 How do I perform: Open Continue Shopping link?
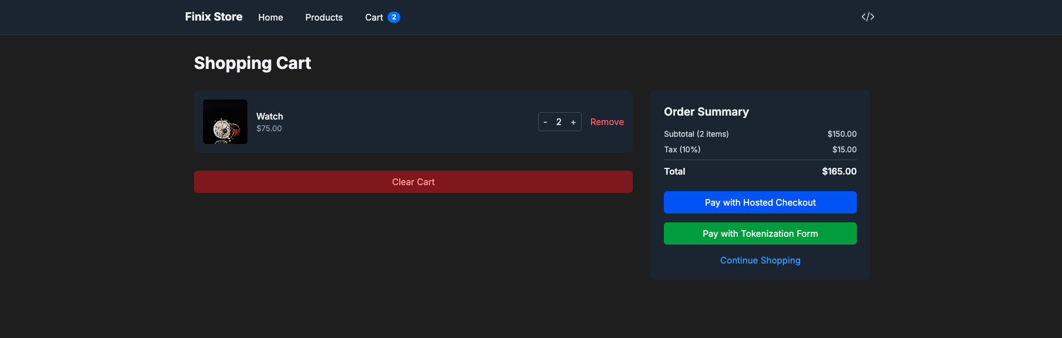(x=760, y=260)
